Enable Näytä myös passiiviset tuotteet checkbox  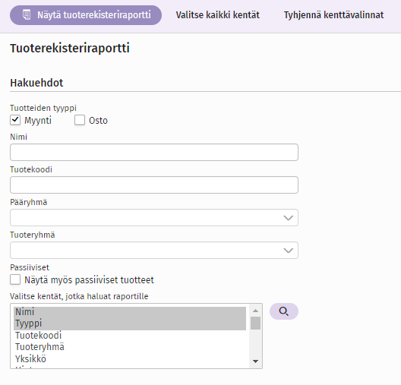pyautogui.click(x=15, y=279)
